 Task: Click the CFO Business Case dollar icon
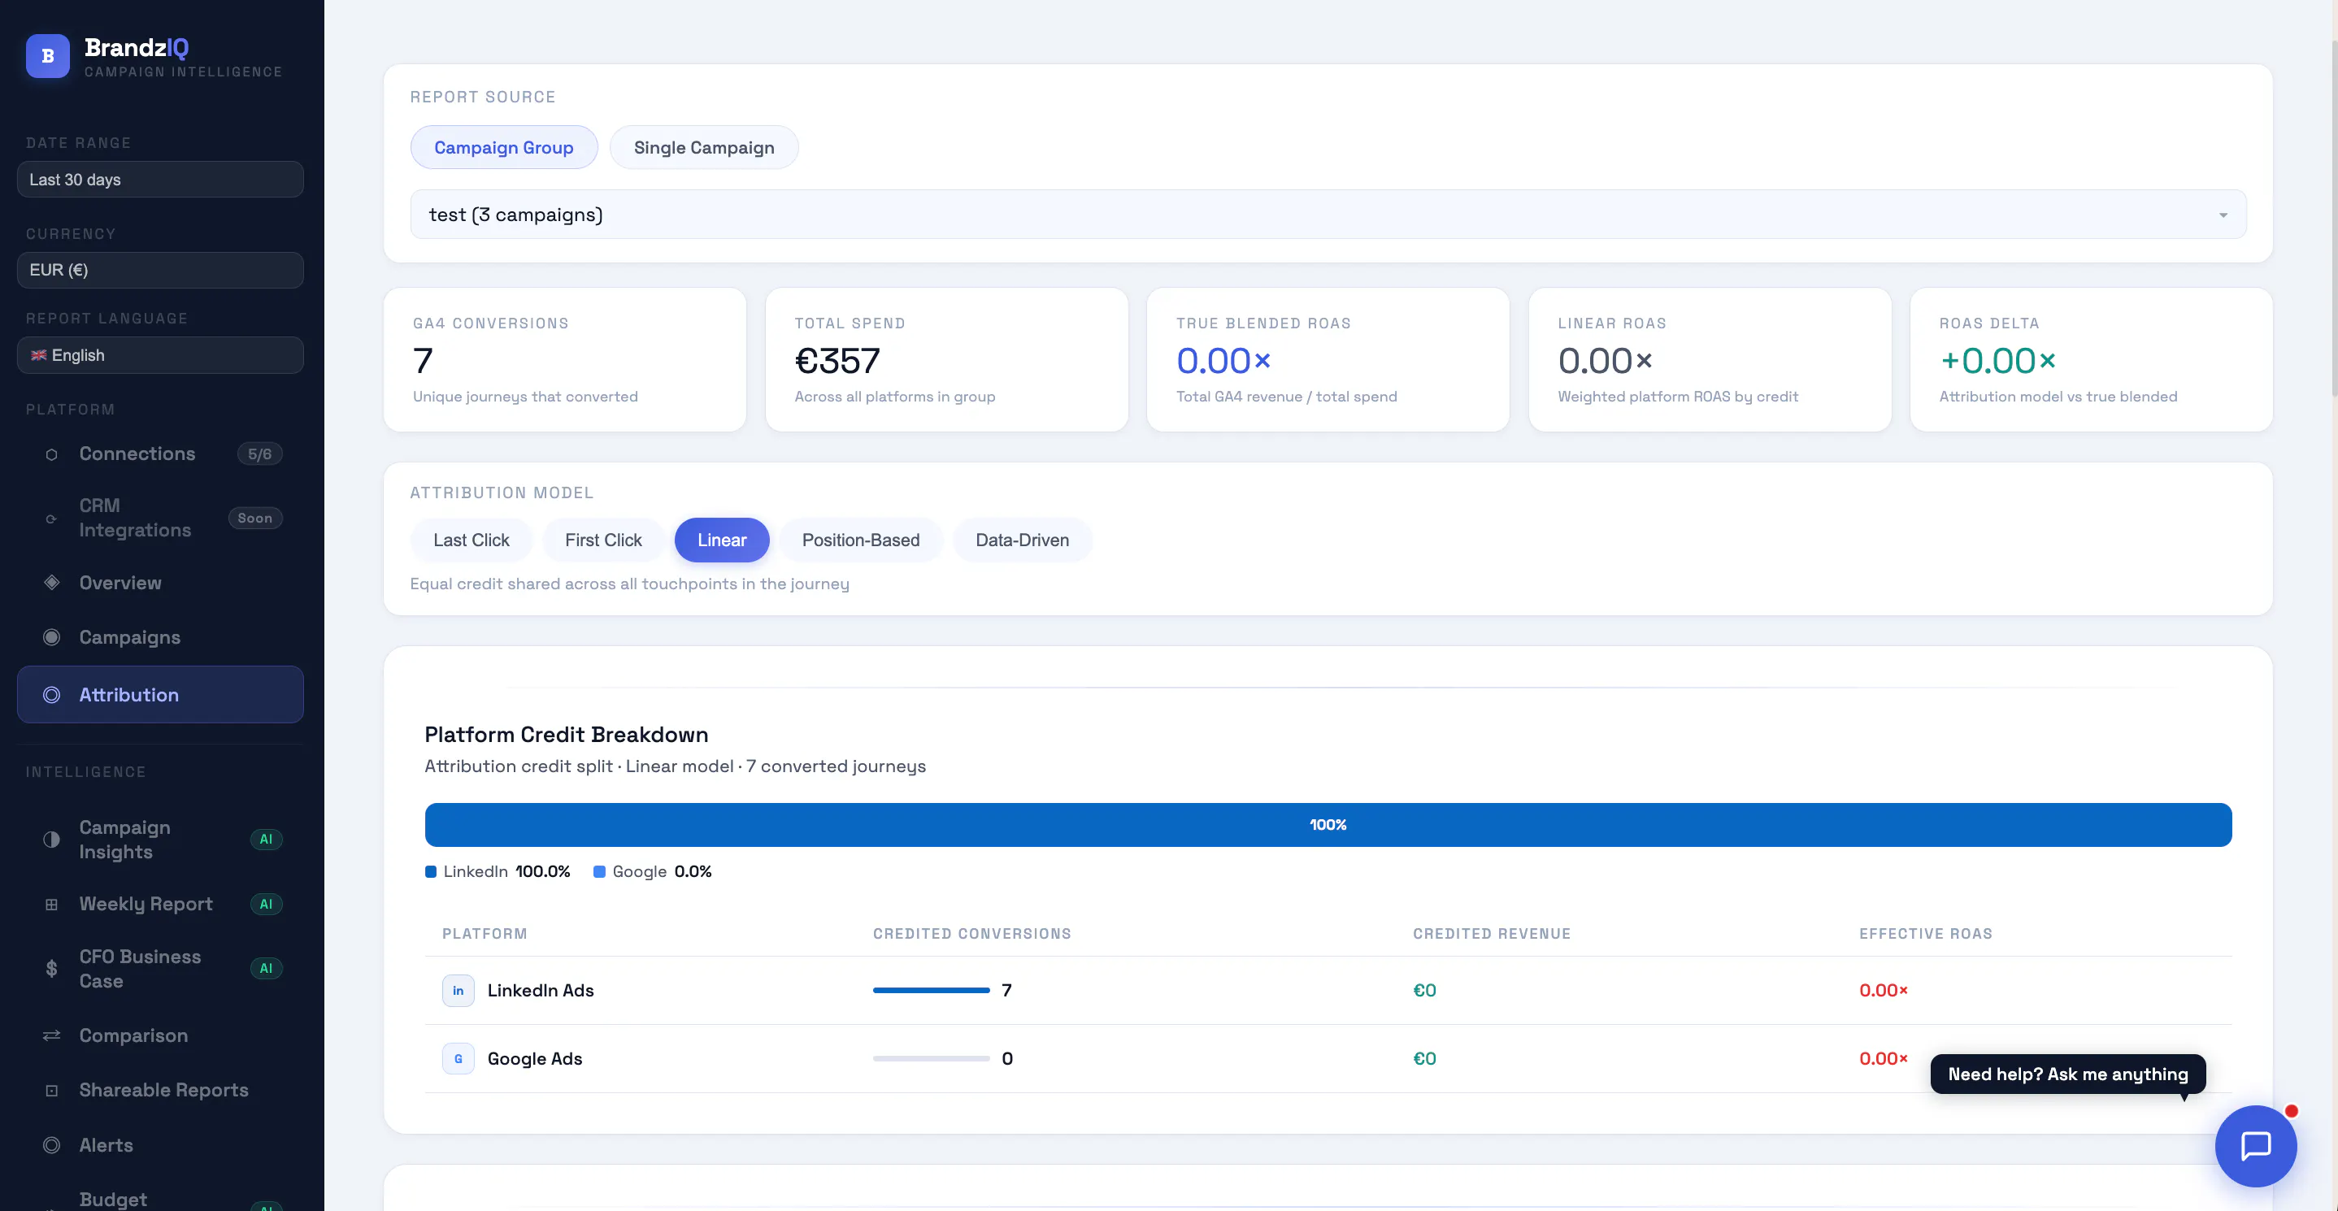(x=52, y=969)
